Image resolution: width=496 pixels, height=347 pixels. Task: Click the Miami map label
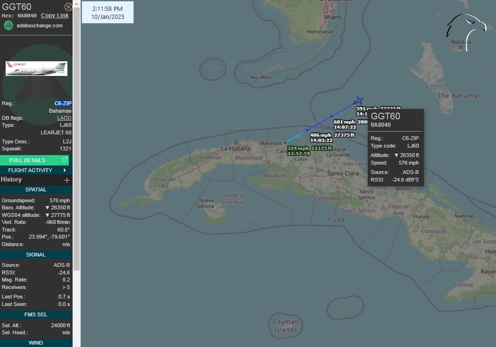click(333, 17)
